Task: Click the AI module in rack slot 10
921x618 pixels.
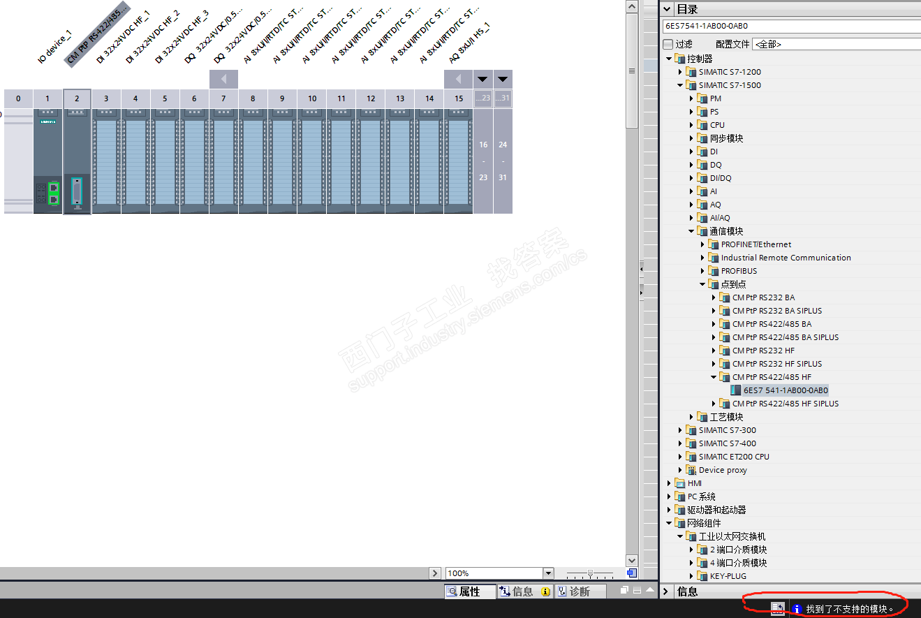Action: point(311,161)
